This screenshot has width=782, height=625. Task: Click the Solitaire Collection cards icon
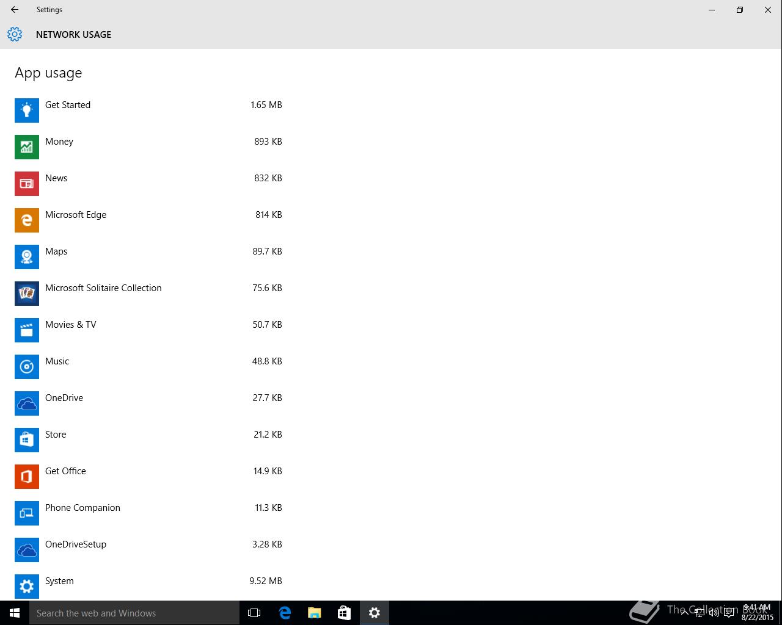click(x=27, y=293)
